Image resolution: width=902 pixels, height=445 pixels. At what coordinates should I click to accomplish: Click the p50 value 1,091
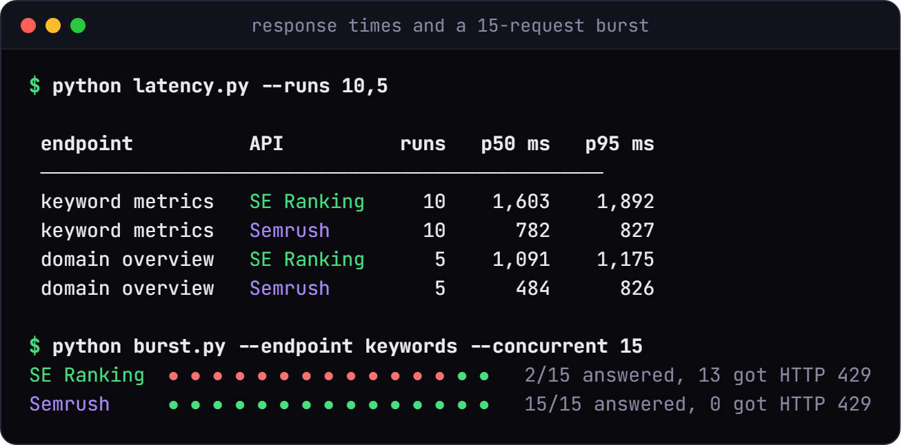click(521, 260)
